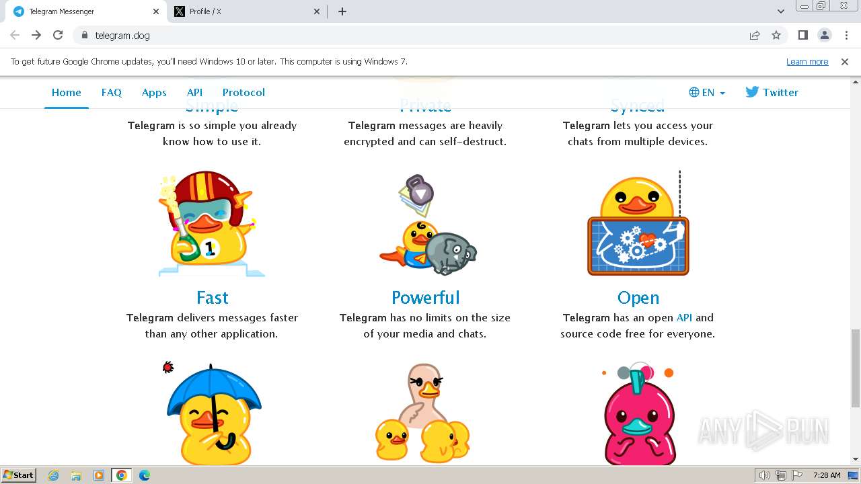The image size is (861, 484).
Task: Go forward to the next page
Action: pyautogui.click(x=36, y=35)
